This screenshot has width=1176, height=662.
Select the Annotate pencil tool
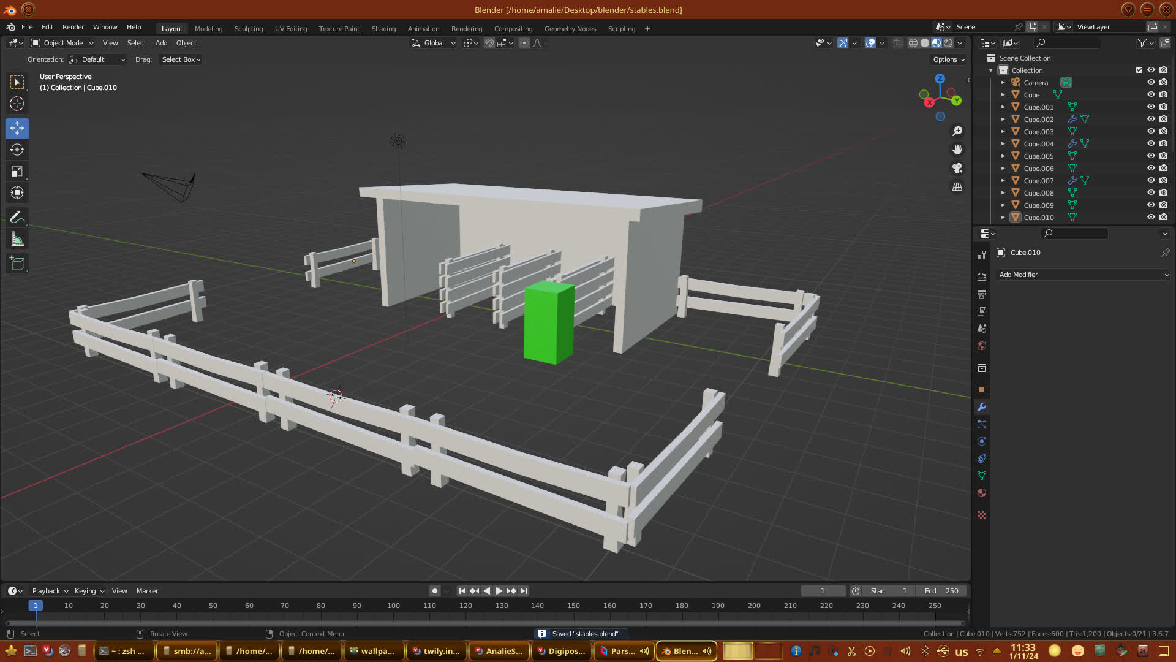17,217
